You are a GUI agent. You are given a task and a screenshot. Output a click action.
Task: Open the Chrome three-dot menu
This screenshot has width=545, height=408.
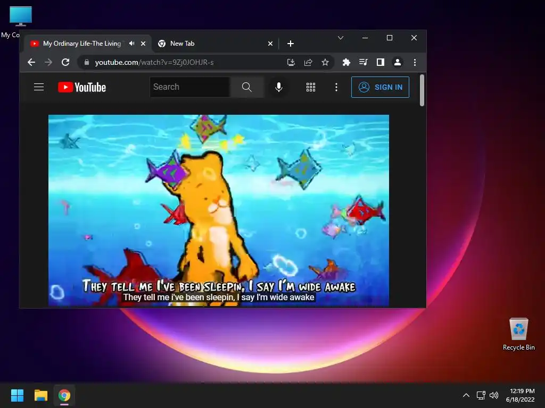pos(415,63)
